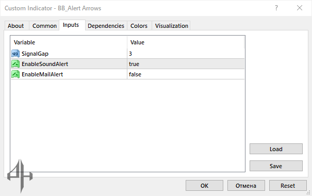Click the EnableMailAlert boolean type icon

pyautogui.click(x=15, y=74)
